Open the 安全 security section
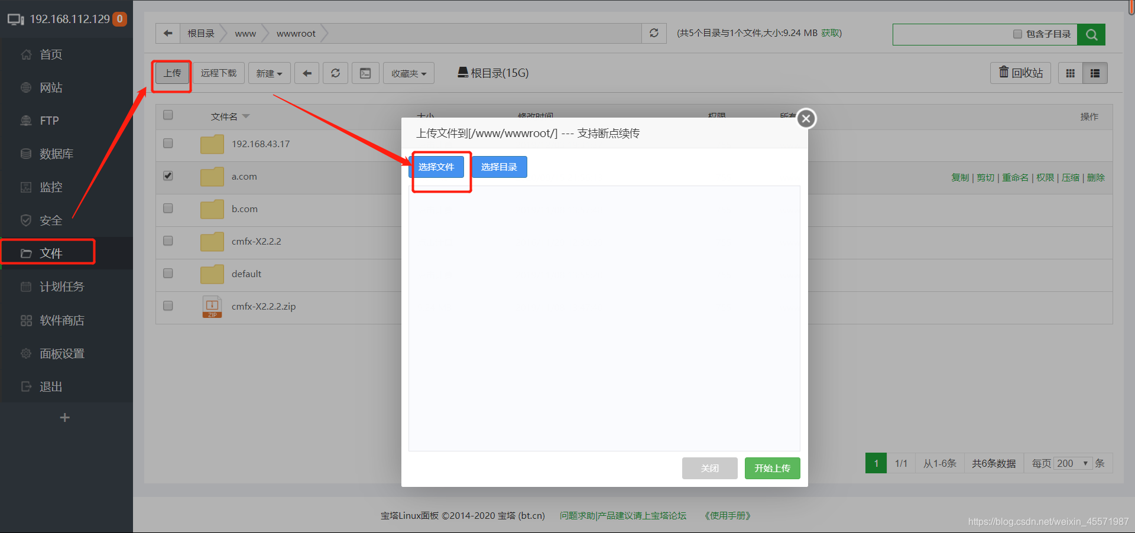Viewport: 1135px width, 533px height. [x=51, y=220]
